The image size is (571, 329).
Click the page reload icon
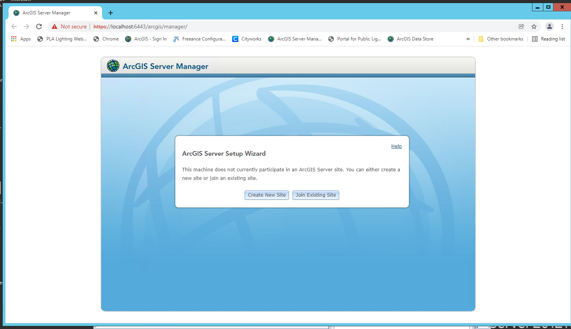(39, 26)
